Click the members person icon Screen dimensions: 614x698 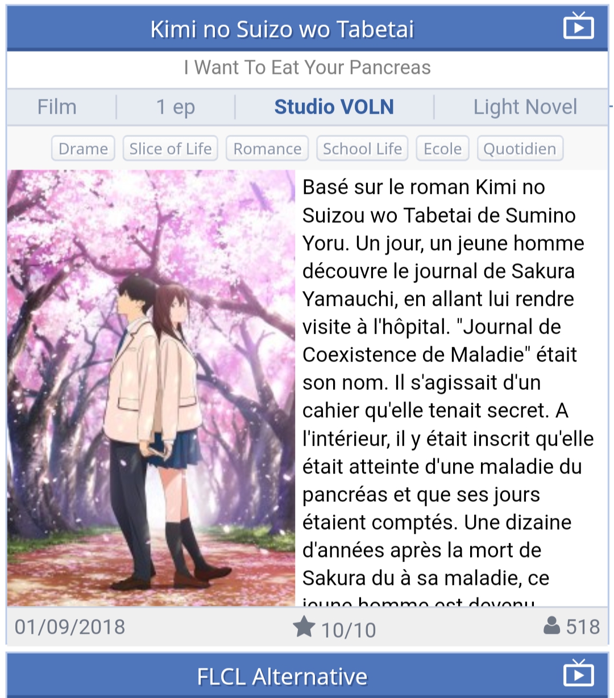pyautogui.click(x=551, y=626)
